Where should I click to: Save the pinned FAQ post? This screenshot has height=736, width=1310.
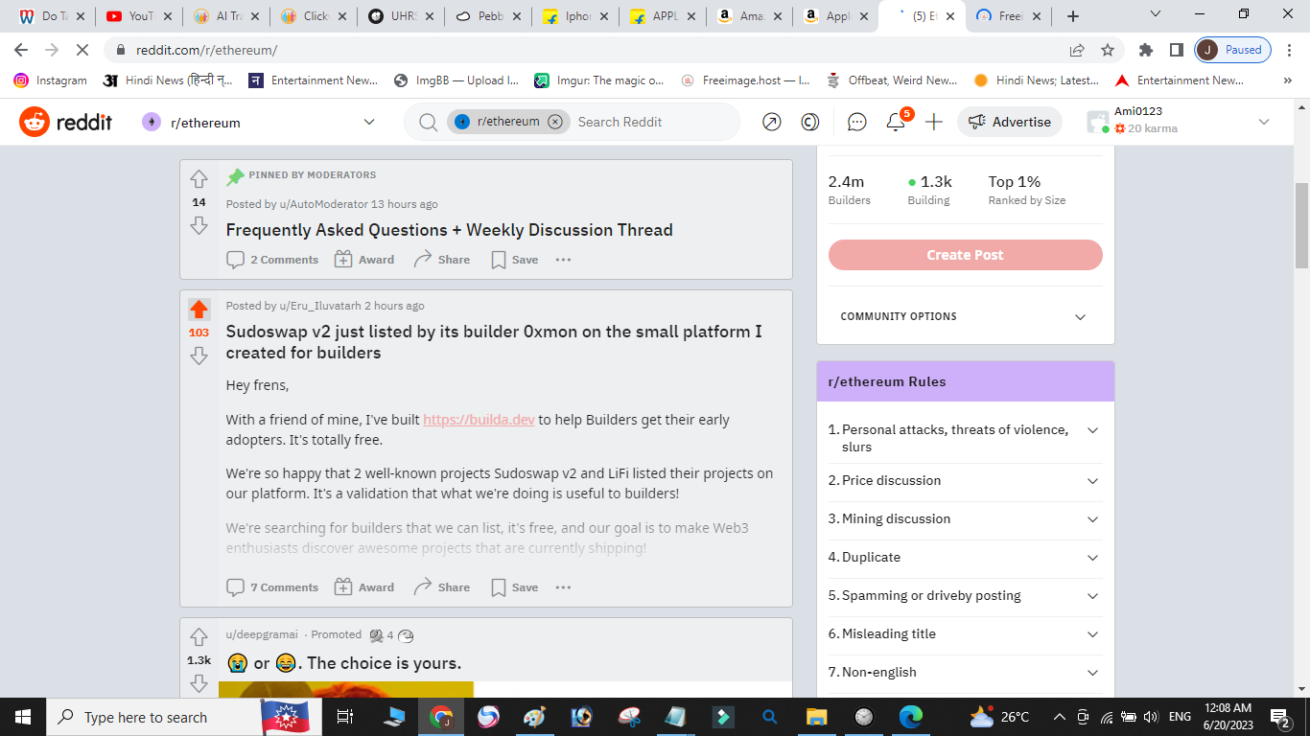click(x=515, y=260)
